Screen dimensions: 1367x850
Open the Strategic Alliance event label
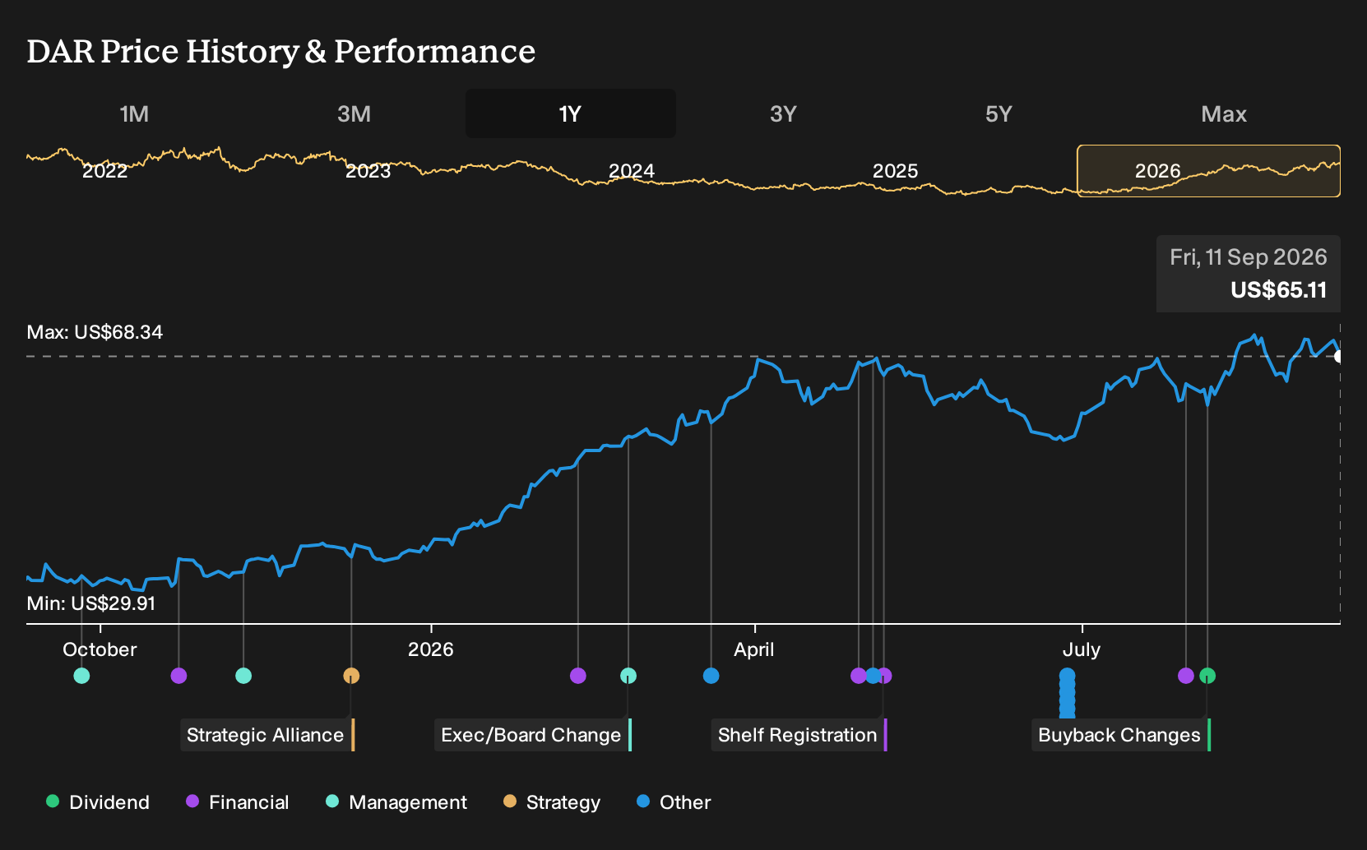pyautogui.click(x=267, y=735)
